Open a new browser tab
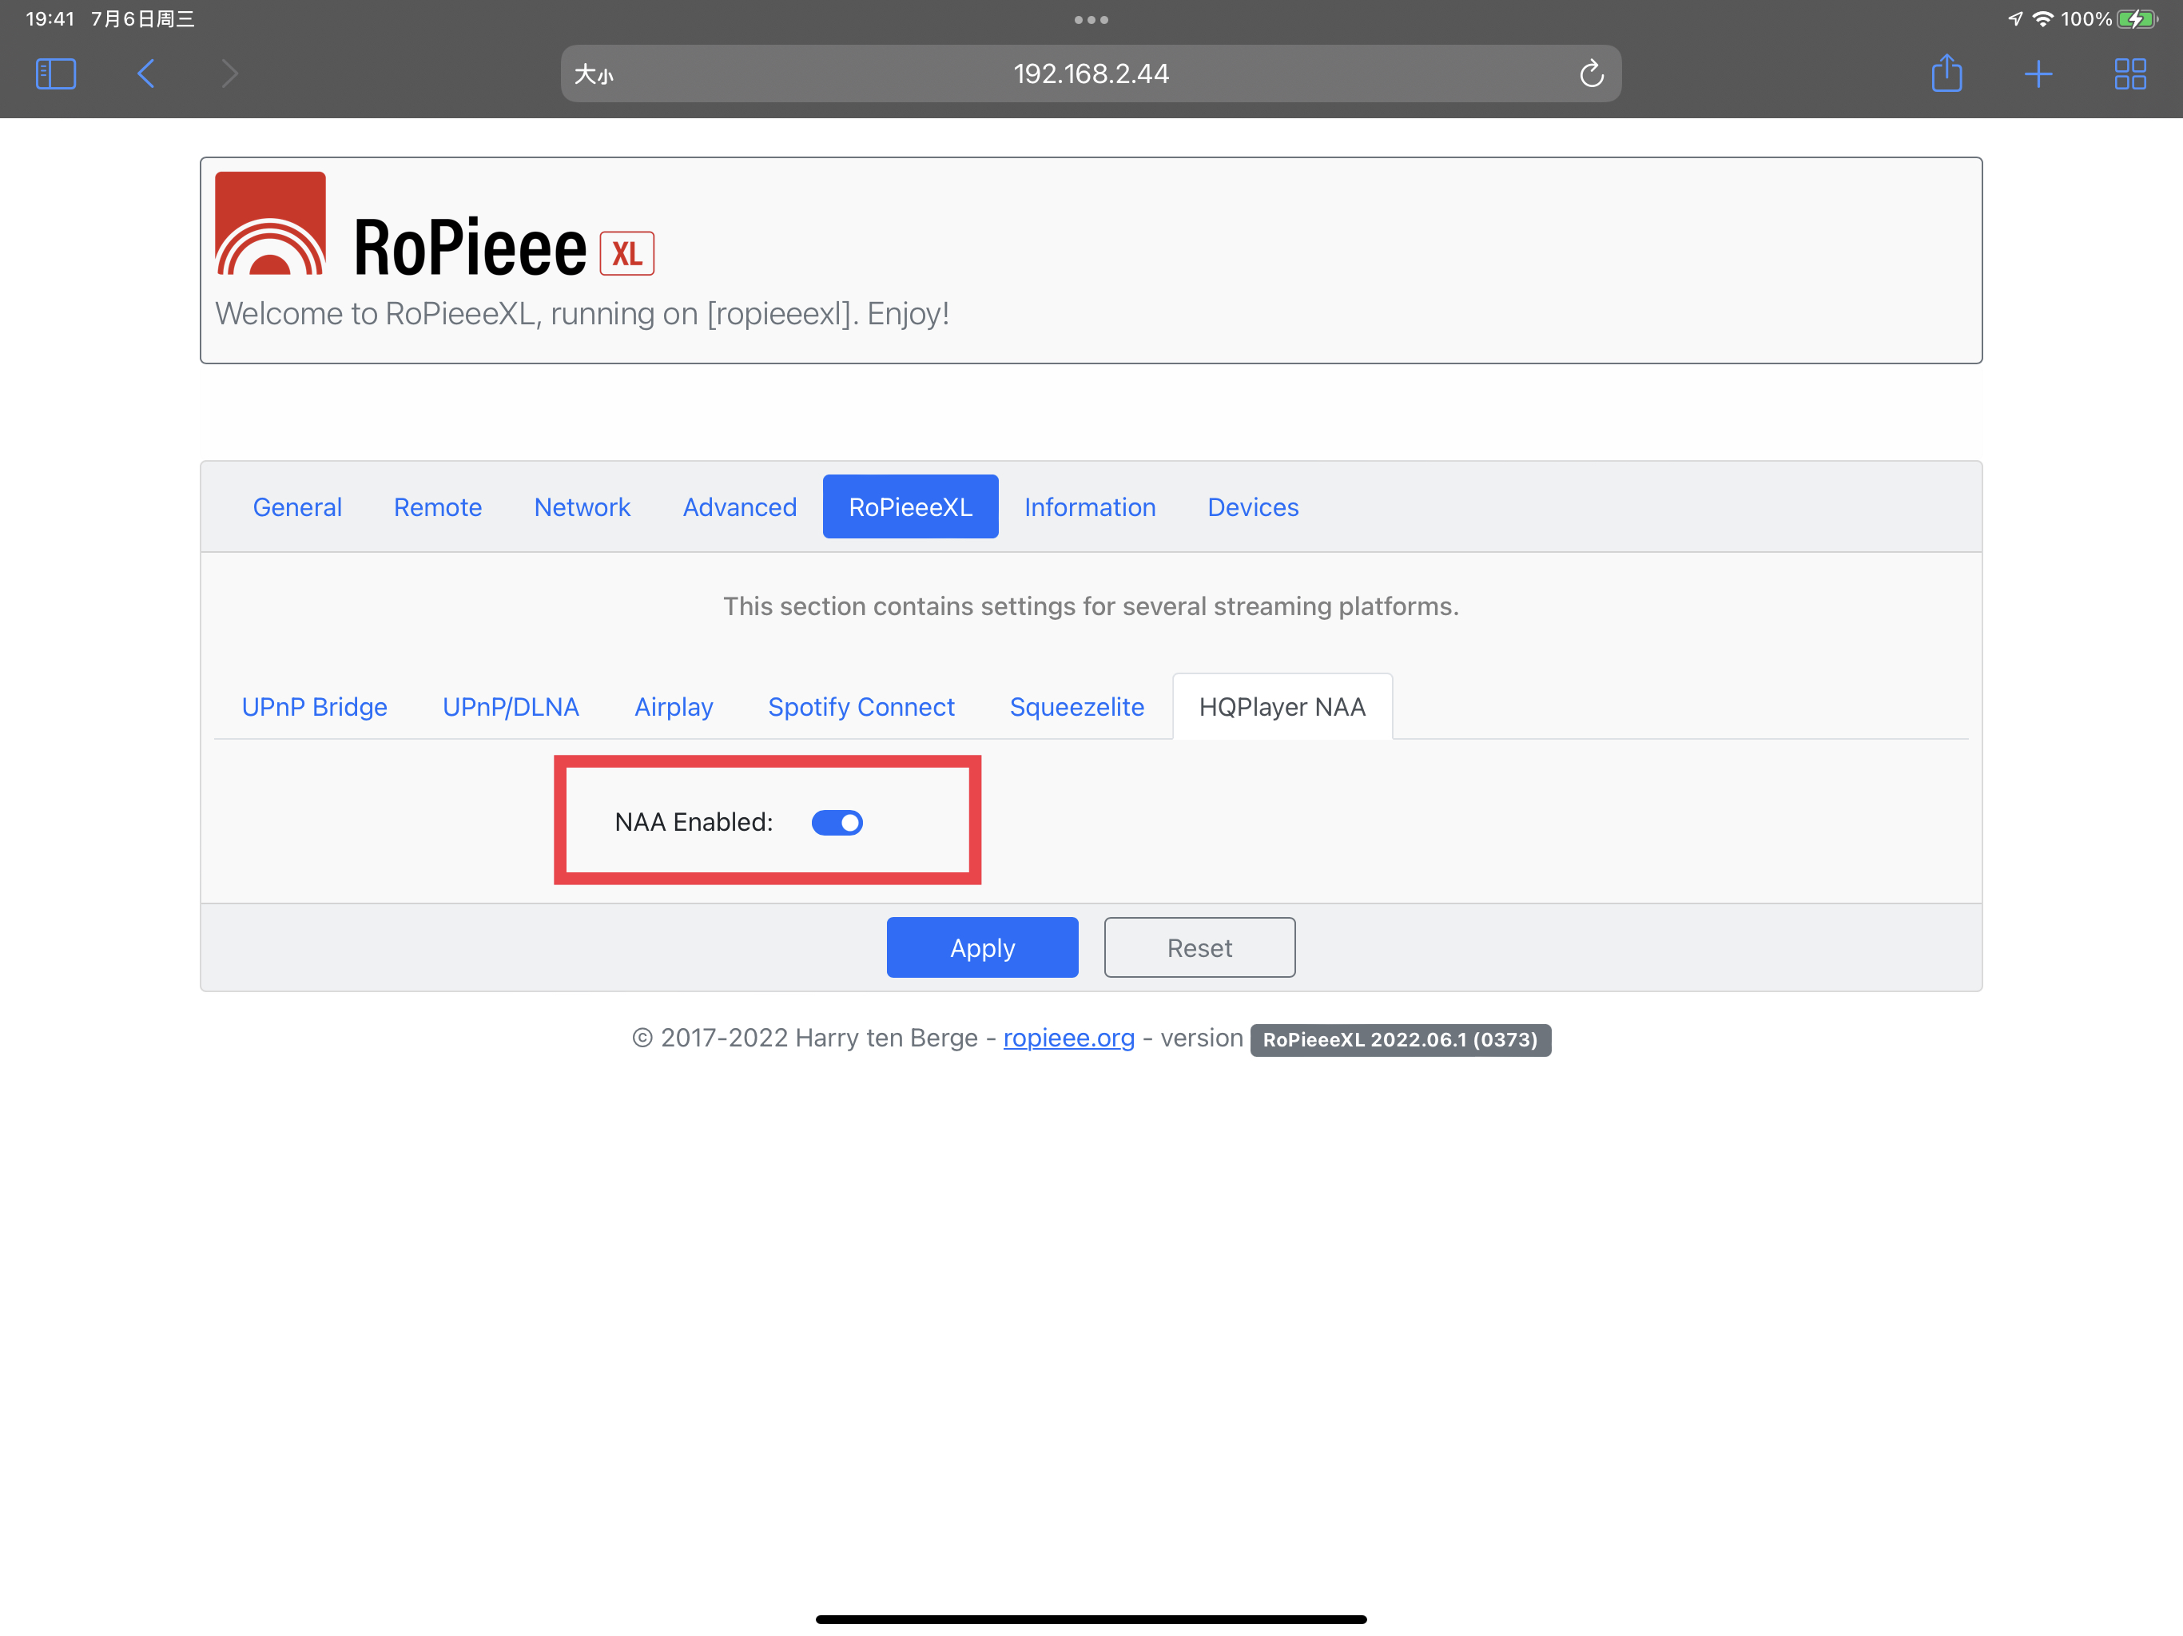 2039,73
